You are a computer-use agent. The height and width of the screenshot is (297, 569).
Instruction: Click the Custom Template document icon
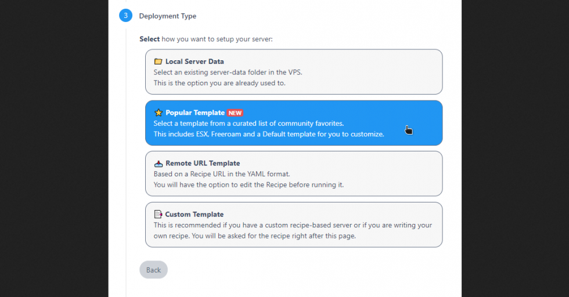tap(158, 215)
